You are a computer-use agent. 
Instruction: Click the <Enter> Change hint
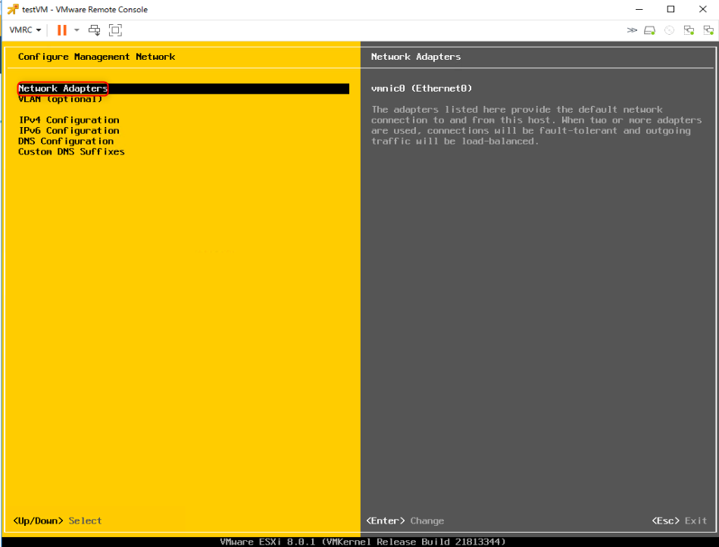tap(405, 521)
